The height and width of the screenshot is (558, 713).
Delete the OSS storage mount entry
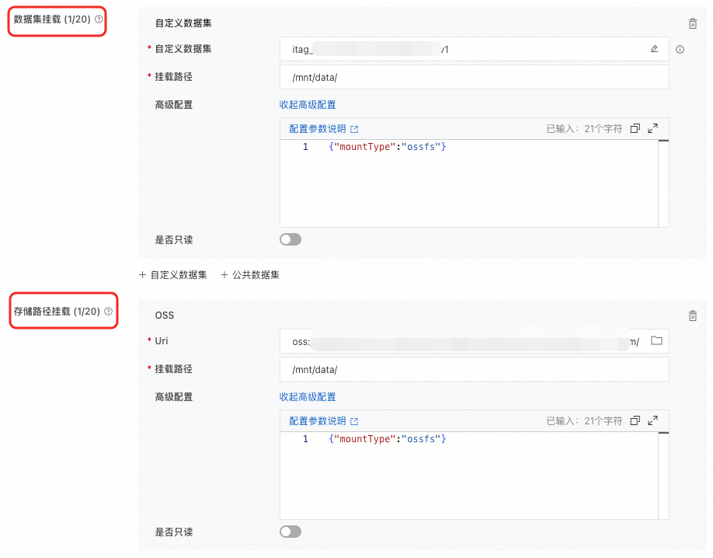coord(692,316)
